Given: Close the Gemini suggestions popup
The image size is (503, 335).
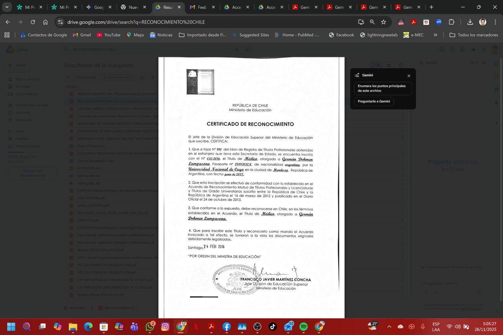Looking at the screenshot, I should 409,76.
